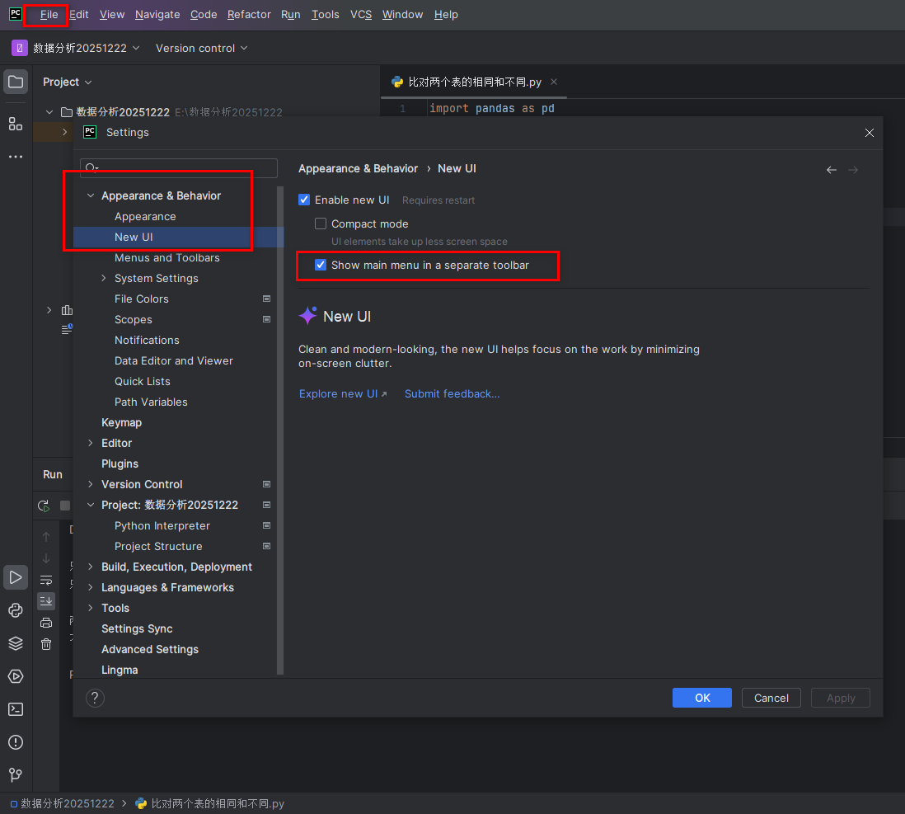Expand the System Settings node
The width and height of the screenshot is (905, 814).
click(104, 278)
